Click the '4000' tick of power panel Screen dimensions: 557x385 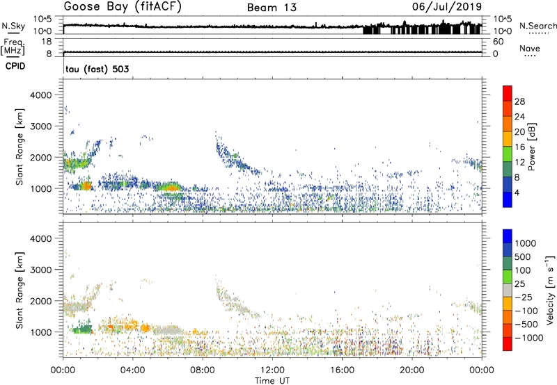click(x=40, y=95)
